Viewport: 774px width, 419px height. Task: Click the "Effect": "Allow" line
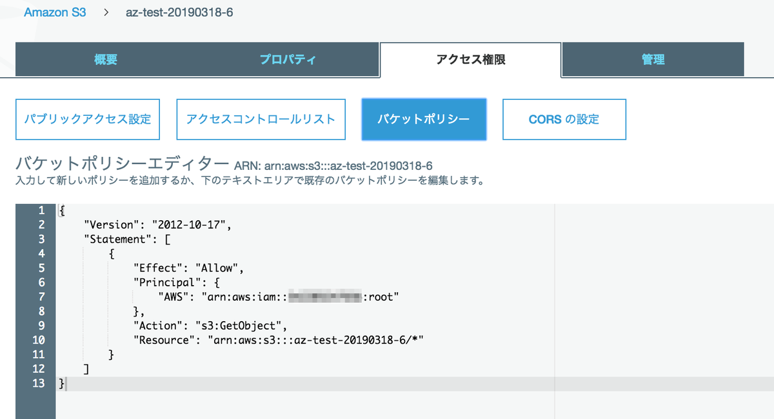(189, 268)
